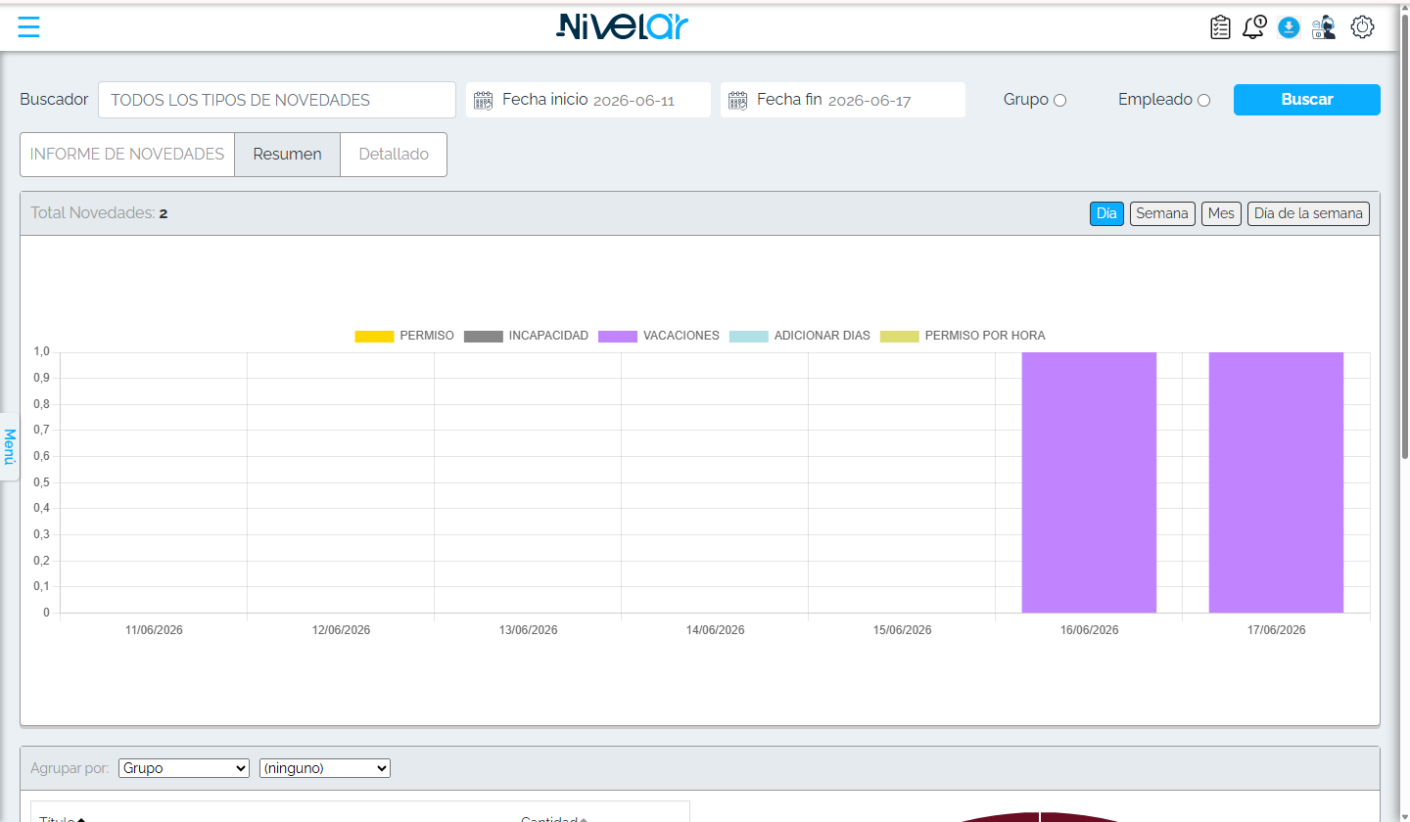
Task: Open the hamburger menu icon
Action: point(29,26)
